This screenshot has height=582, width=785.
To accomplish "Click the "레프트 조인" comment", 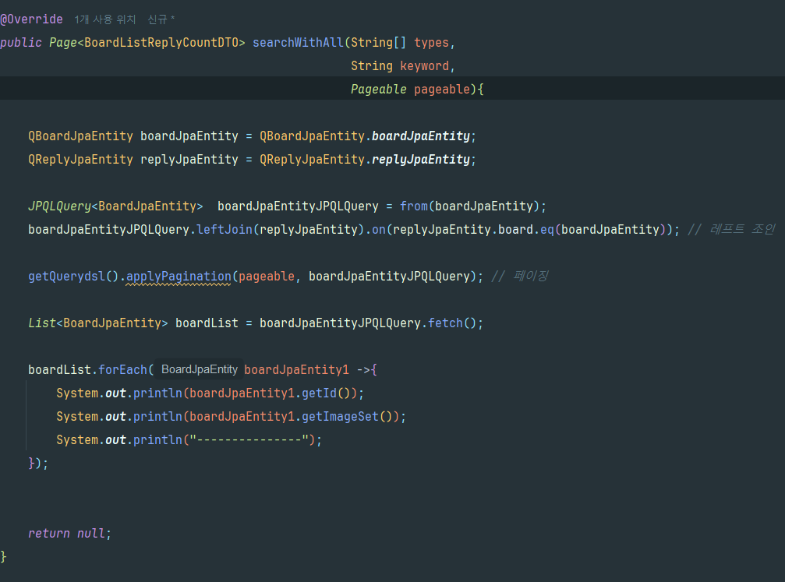I will (731, 229).
